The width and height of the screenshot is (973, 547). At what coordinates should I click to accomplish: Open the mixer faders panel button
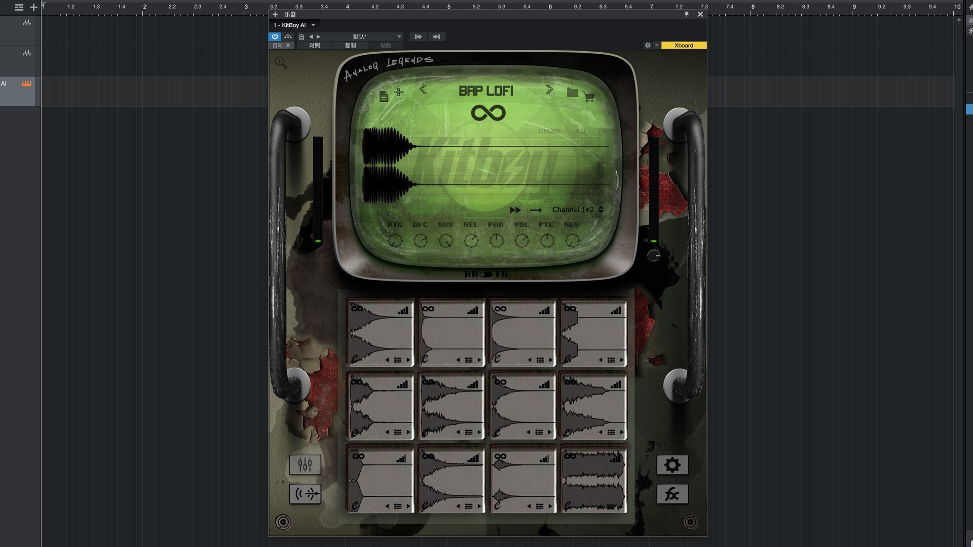point(305,464)
